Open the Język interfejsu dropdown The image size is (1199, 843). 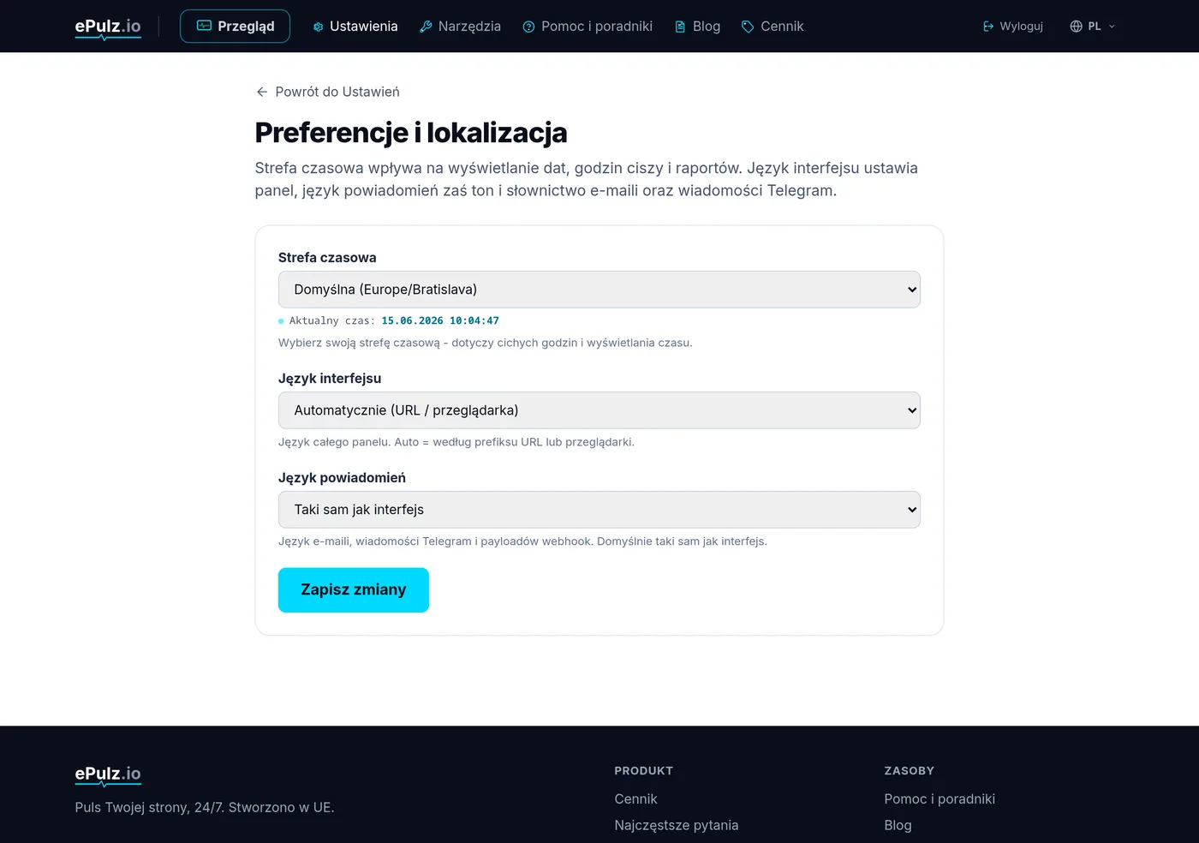pos(599,410)
